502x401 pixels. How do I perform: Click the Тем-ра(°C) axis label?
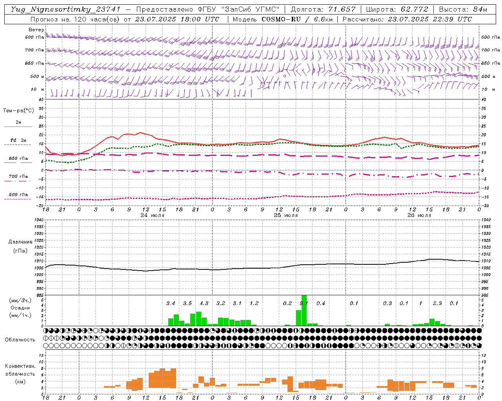[18, 111]
